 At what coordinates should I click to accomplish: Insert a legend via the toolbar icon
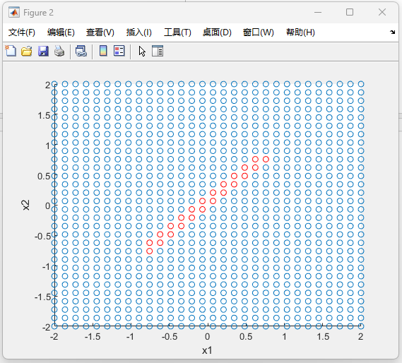[119, 51]
